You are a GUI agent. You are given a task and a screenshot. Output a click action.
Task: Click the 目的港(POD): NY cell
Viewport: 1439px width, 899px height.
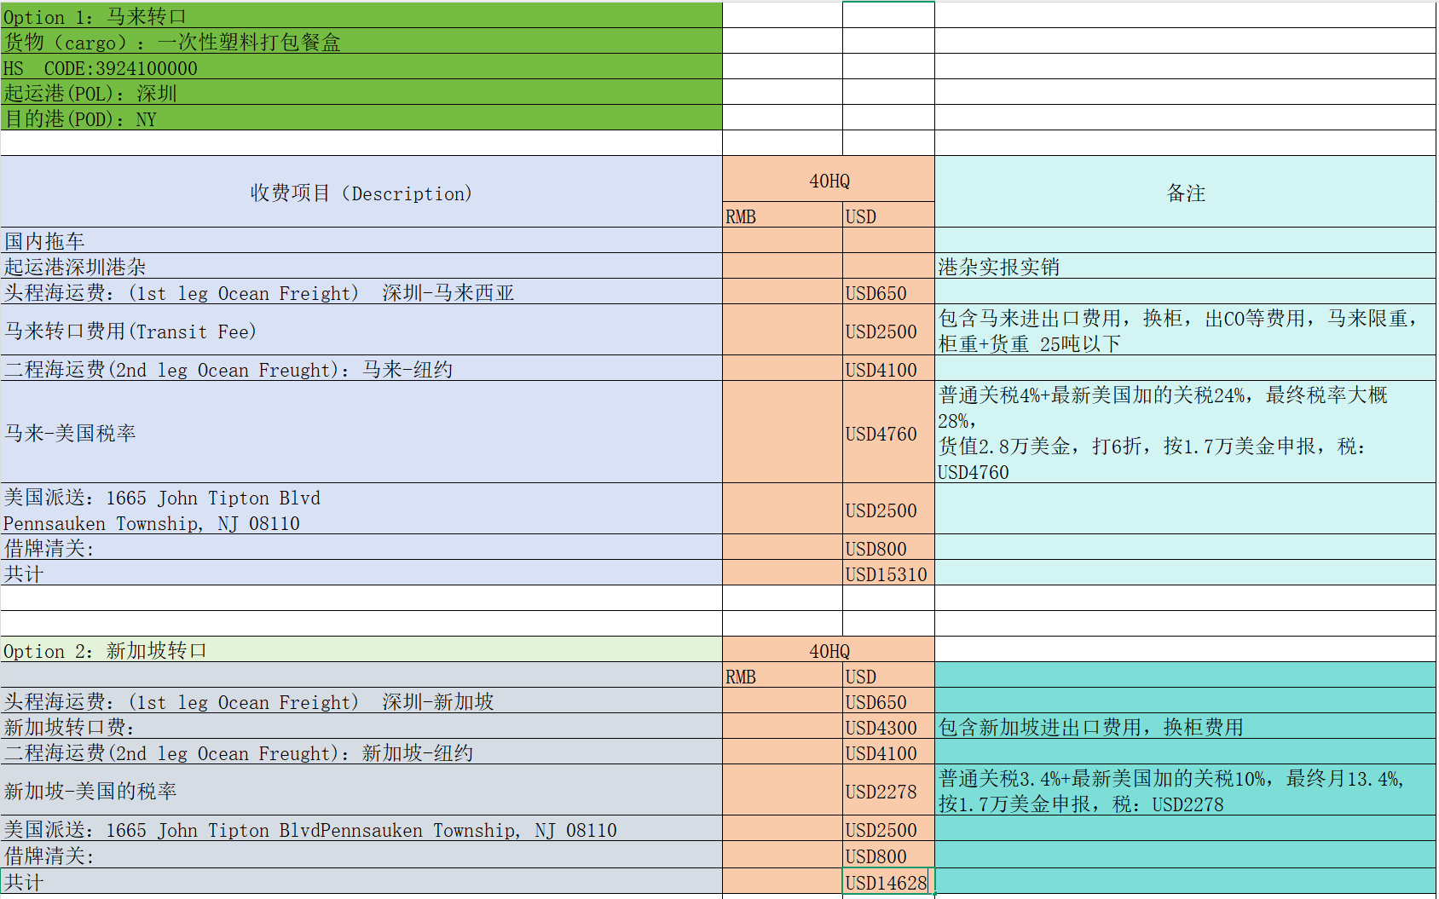[x=361, y=119]
